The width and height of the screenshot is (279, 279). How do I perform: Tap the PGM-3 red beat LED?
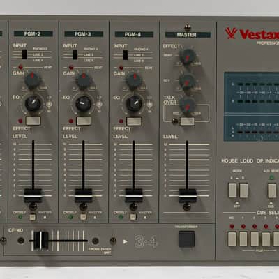point(71,68)
